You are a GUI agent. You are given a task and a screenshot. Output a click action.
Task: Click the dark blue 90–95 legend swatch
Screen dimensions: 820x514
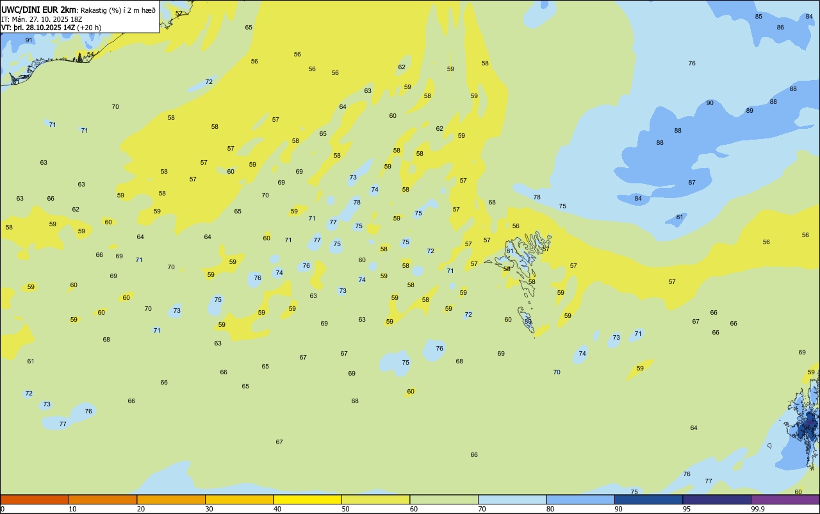point(648,499)
